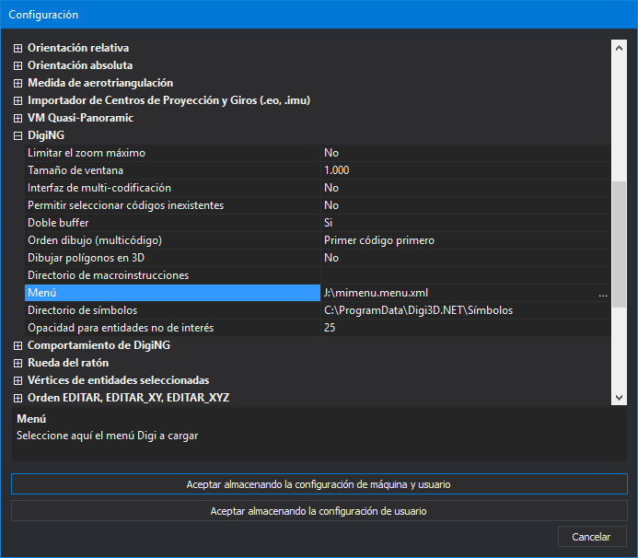Image resolution: width=638 pixels, height=558 pixels.
Task: Click the Primer código primero value
Action: 466,240
